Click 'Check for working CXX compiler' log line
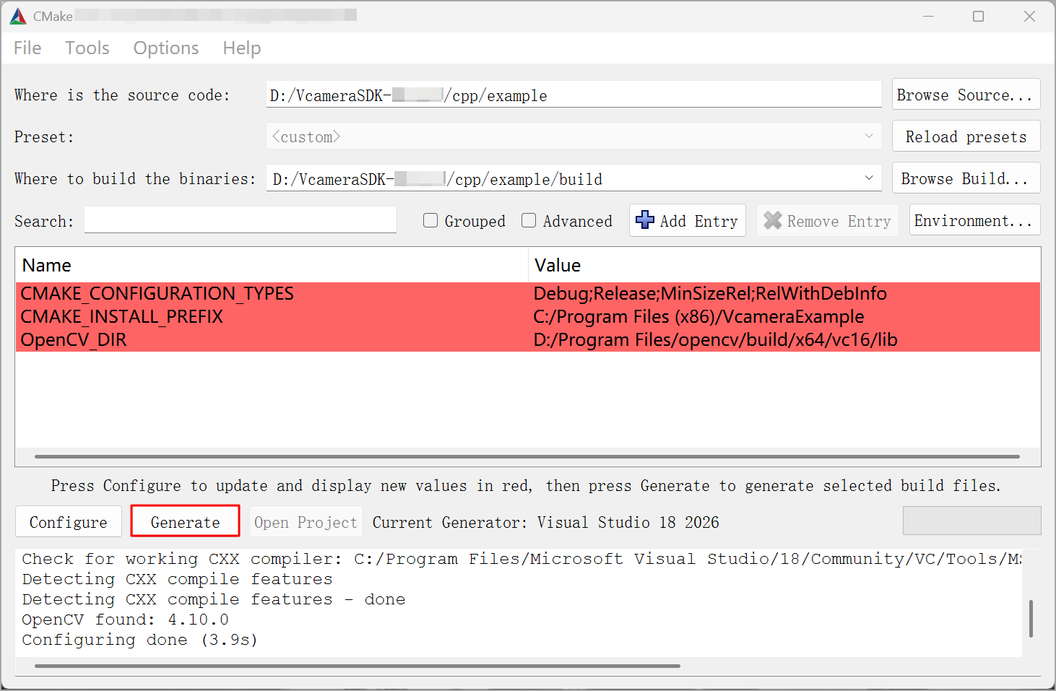Image resolution: width=1056 pixels, height=691 pixels. pyautogui.click(x=521, y=559)
